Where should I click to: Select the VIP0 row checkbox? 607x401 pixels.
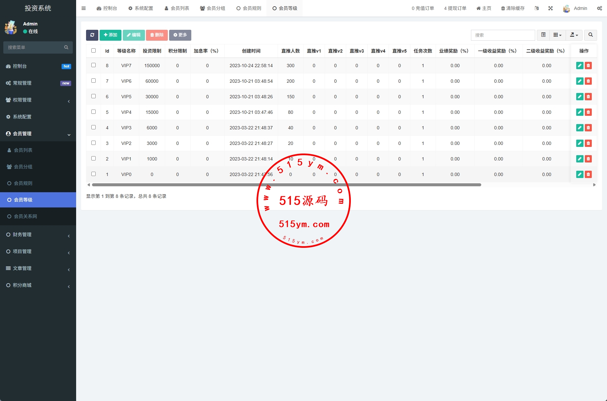[94, 174]
